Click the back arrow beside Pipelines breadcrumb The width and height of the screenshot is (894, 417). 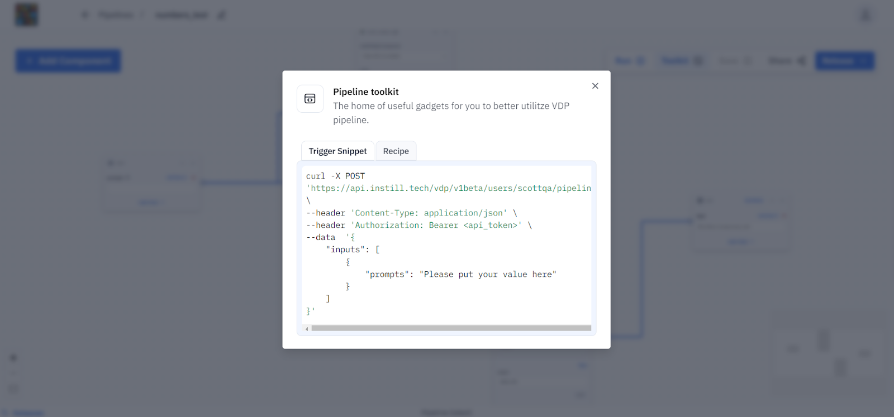click(x=85, y=15)
